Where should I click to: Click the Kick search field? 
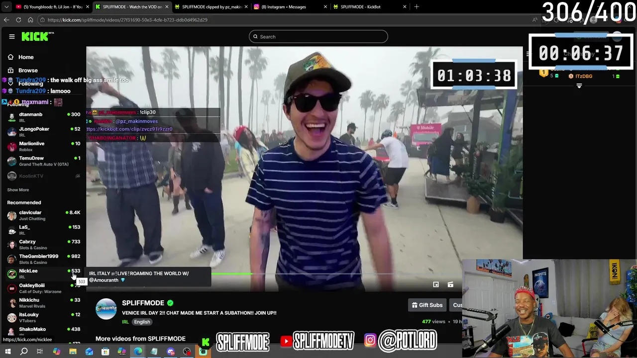[x=318, y=37]
